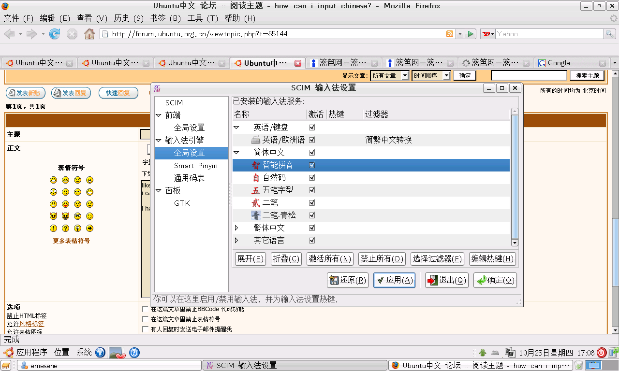Select the 智能拼音 input method icon

[x=256, y=165]
